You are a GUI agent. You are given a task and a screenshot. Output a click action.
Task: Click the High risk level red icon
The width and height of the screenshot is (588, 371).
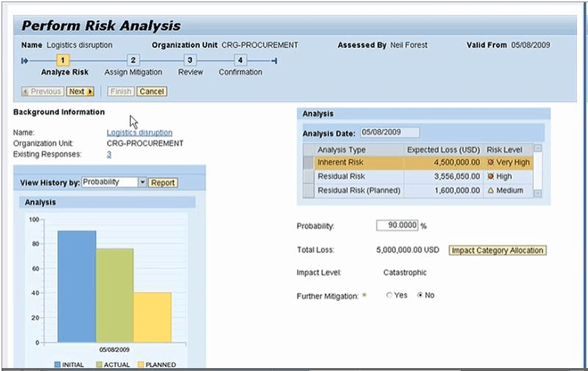coord(490,177)
